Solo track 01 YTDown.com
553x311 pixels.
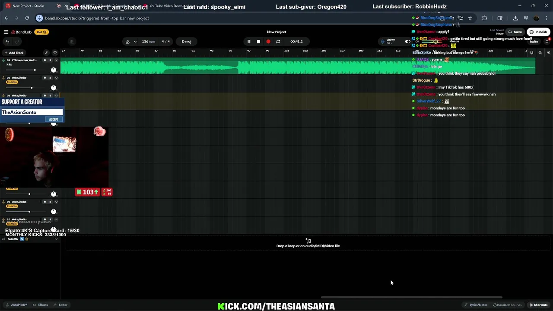click(50, 60)
